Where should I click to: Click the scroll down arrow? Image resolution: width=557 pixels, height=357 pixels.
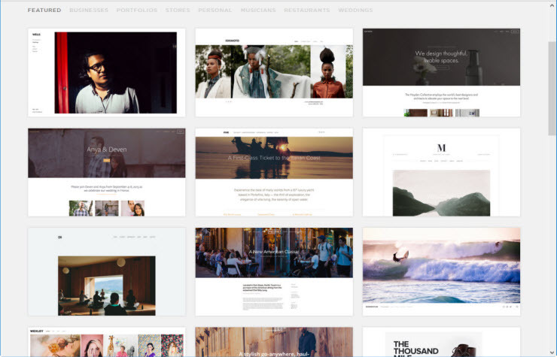pos(552,353)
